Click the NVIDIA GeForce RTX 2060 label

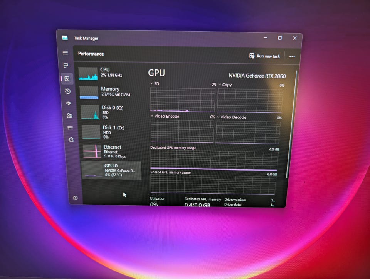[x=257, y=76]
